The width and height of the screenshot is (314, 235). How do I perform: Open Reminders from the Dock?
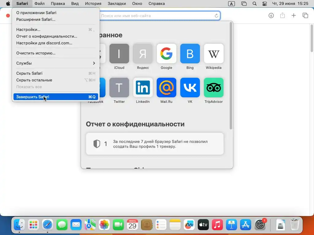pyautogui.click(x=161, y=225)
